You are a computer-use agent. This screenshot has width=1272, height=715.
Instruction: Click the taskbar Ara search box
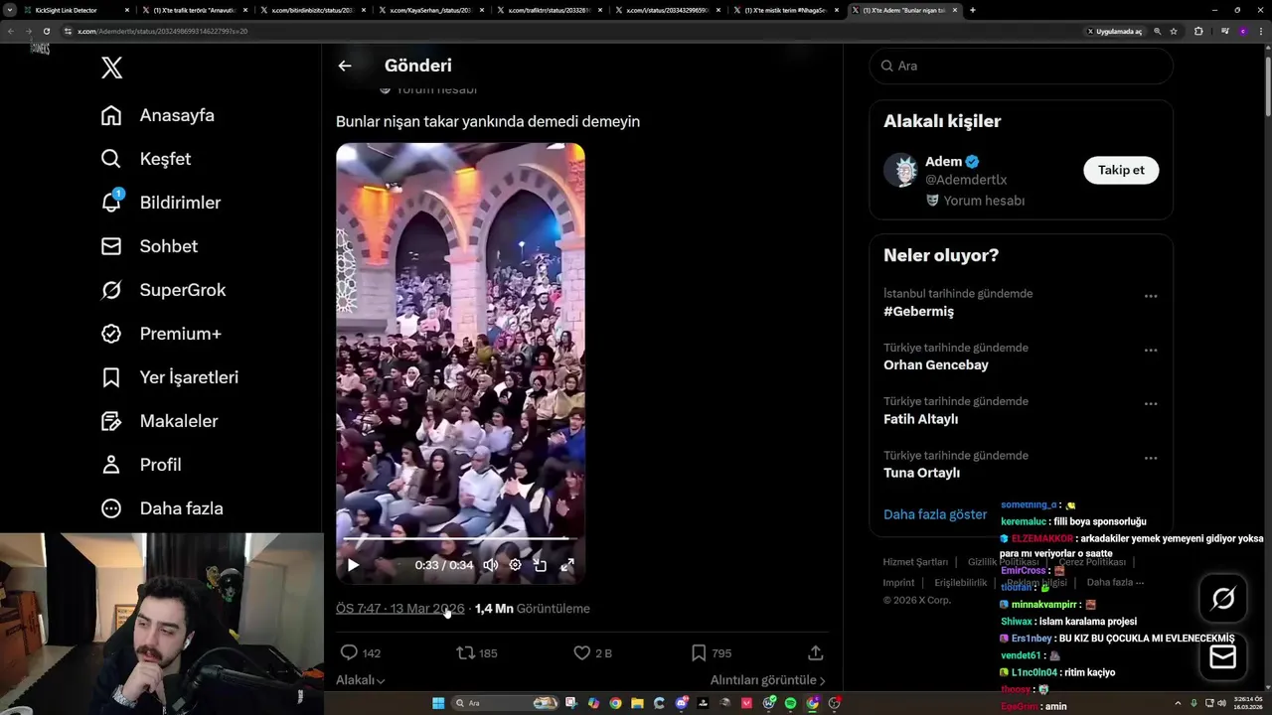pos(505,703)
